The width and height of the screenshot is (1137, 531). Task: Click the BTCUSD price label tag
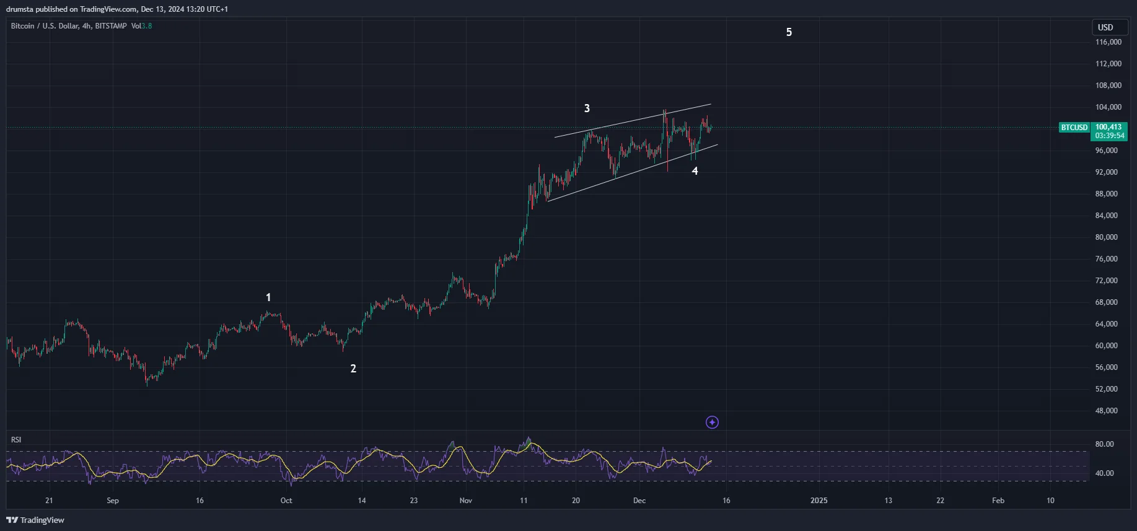(1074, 128)
